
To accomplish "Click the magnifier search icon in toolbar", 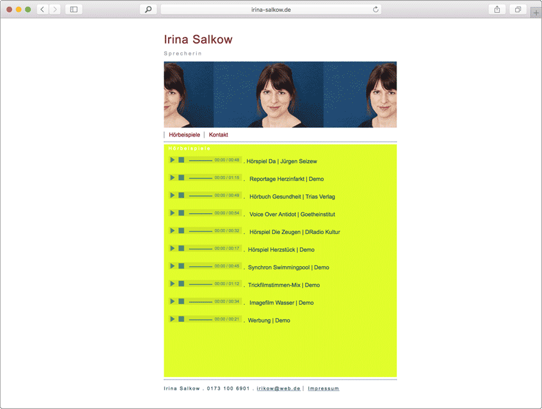I will coord(148,10).
